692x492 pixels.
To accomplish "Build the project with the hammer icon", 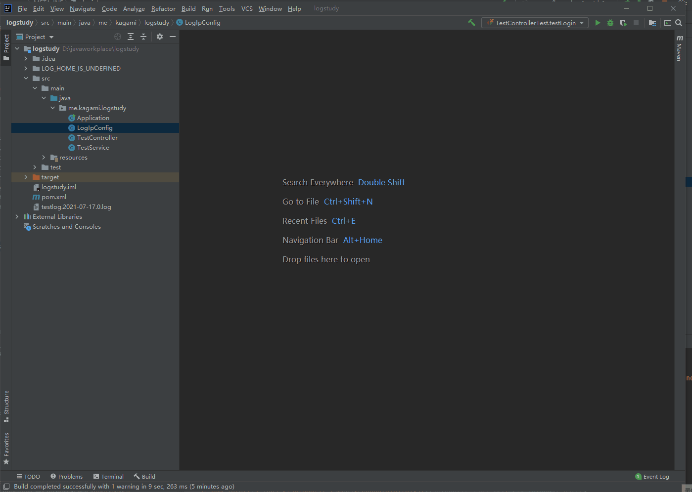I will (471, 22).
